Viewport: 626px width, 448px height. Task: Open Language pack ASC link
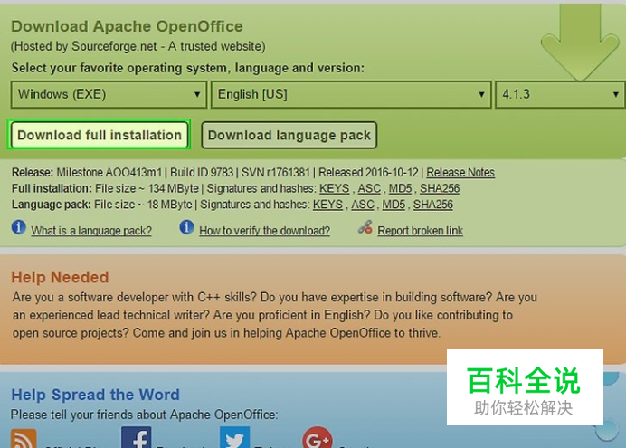(x=363, y=205)
